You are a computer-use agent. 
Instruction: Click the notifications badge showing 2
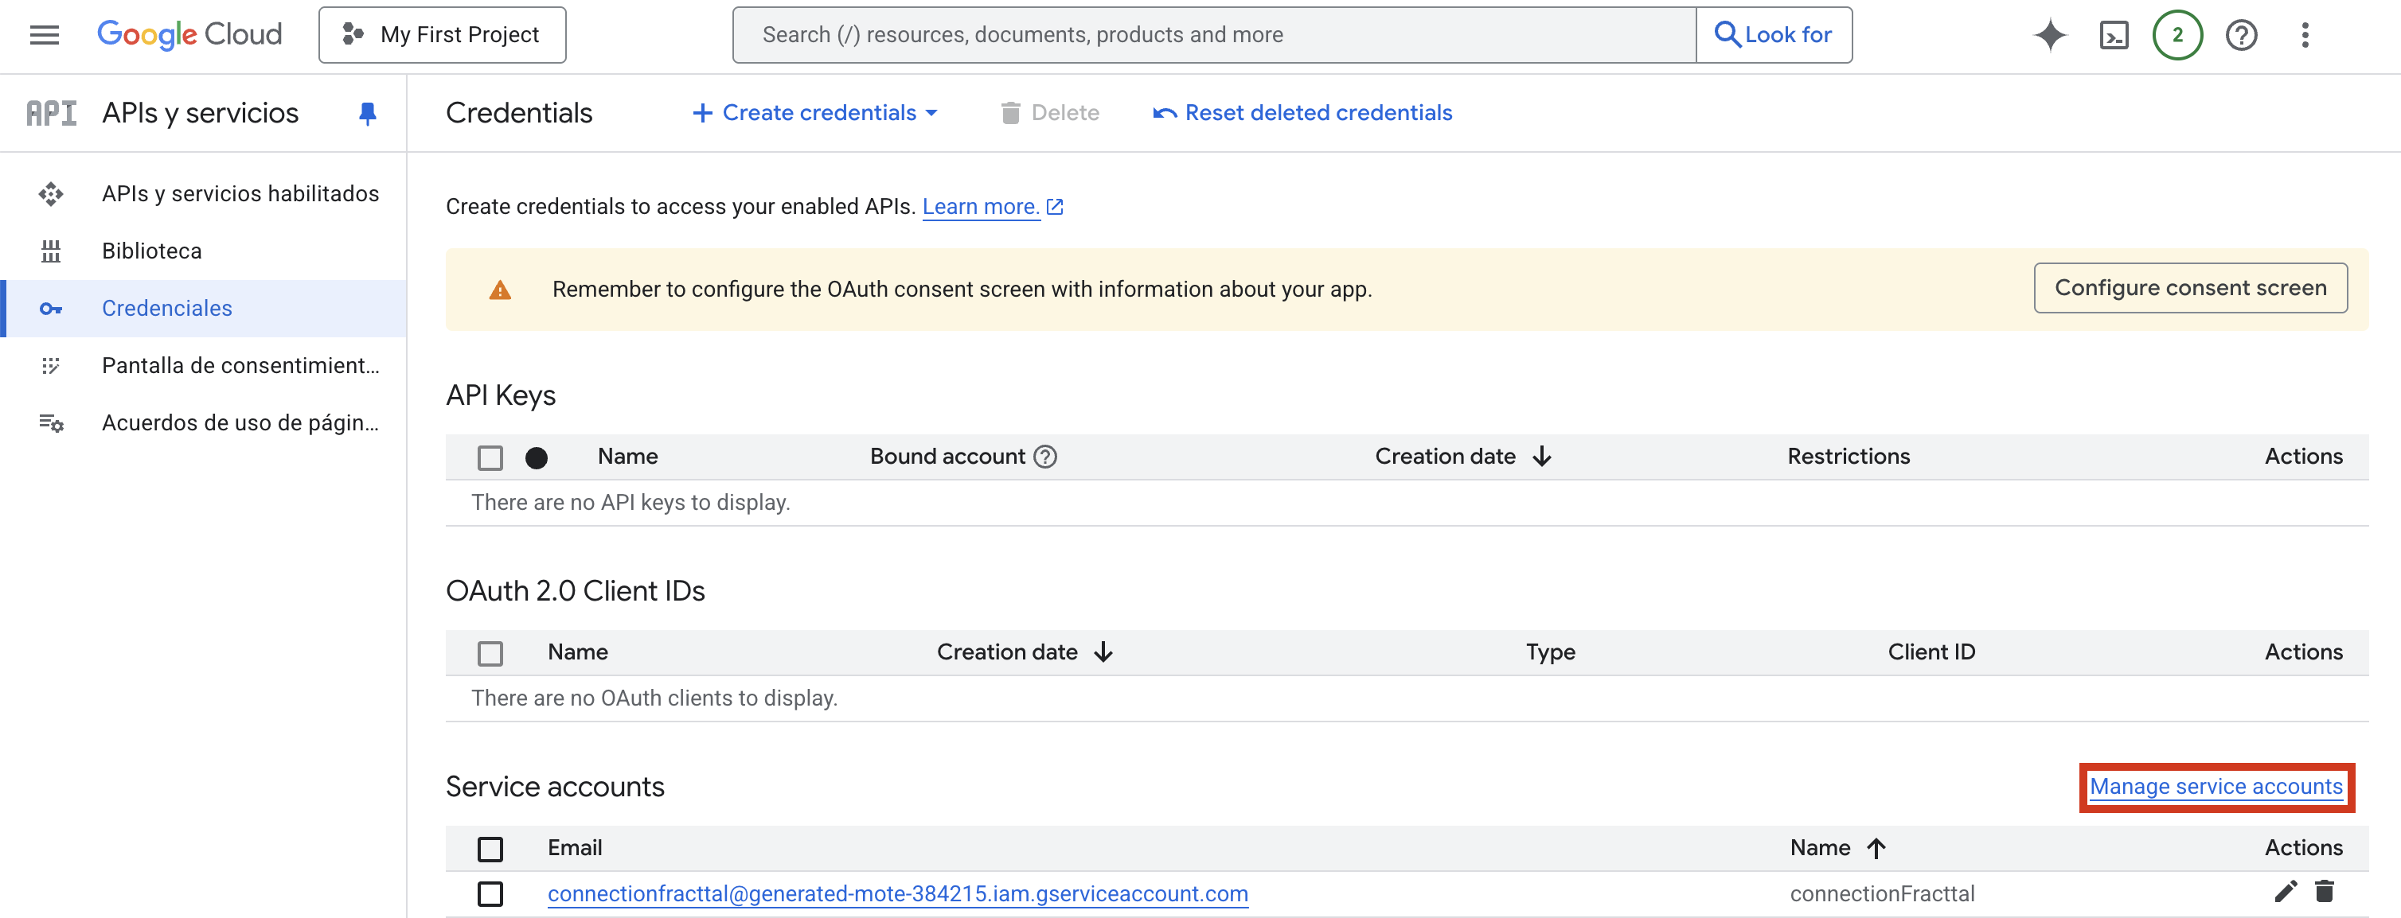(2177, 35)
